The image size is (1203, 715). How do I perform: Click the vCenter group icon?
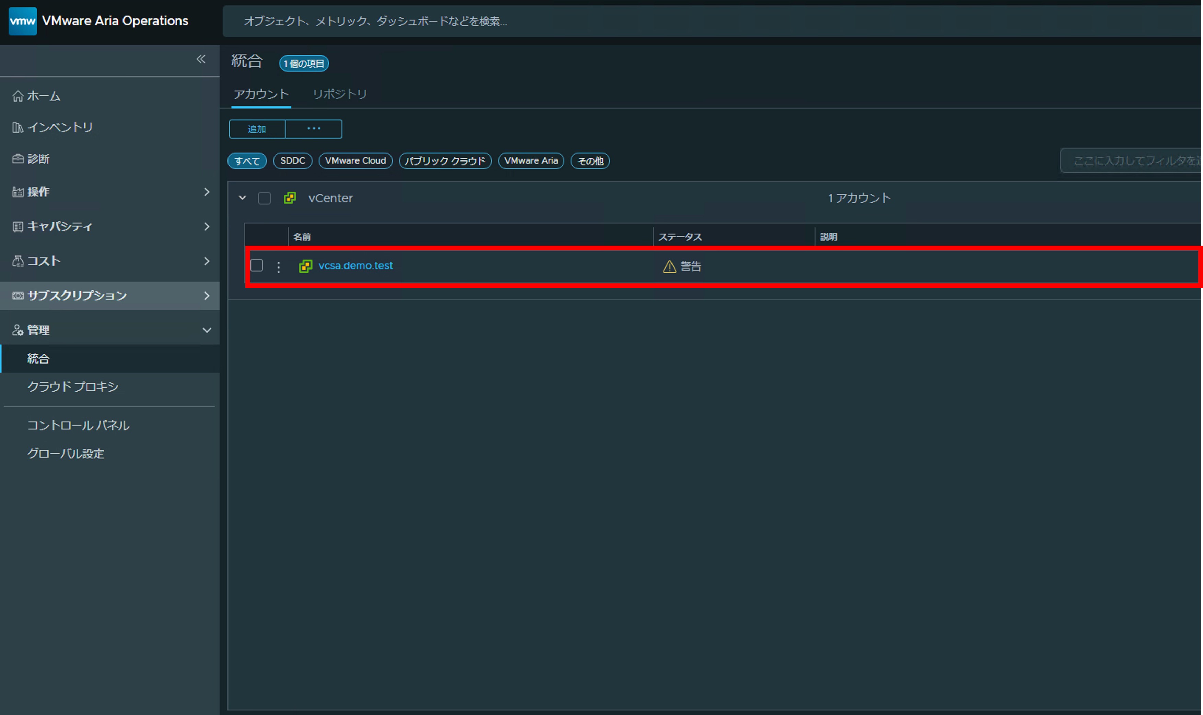coord(290,198)
